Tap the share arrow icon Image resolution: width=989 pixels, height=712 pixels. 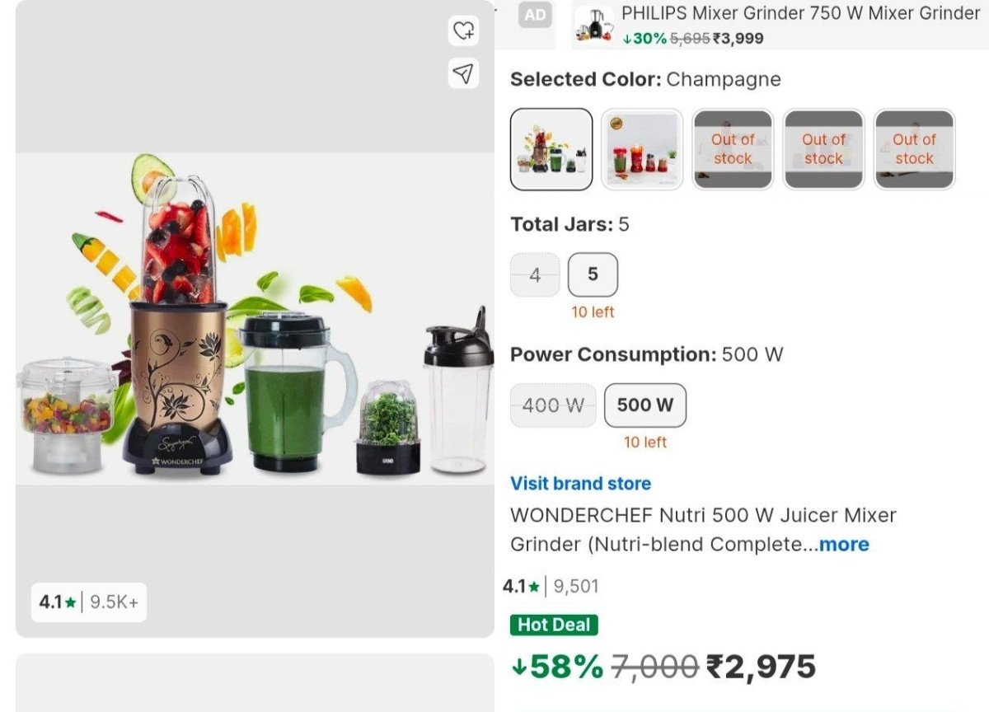[x=464, y=73]
